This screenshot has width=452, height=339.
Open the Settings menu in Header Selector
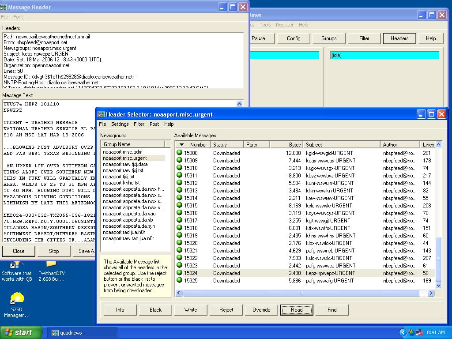click(120, 124)
